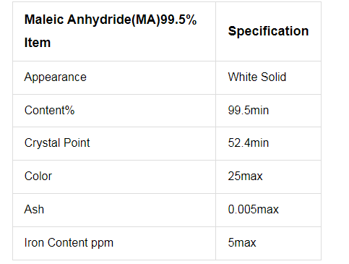Click the word Iron in last row
This screenshot has width=349, height=264.
[35, 242]
